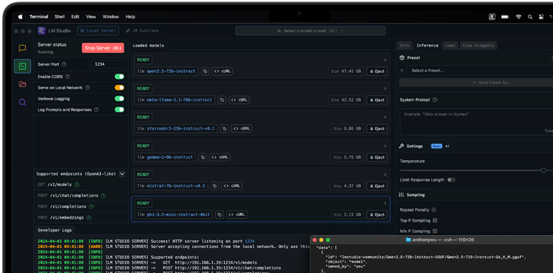Image resolution: width=553 pixels, height=273 pixels.
Task: Click the Server Port input field
Action: (107, 64)
